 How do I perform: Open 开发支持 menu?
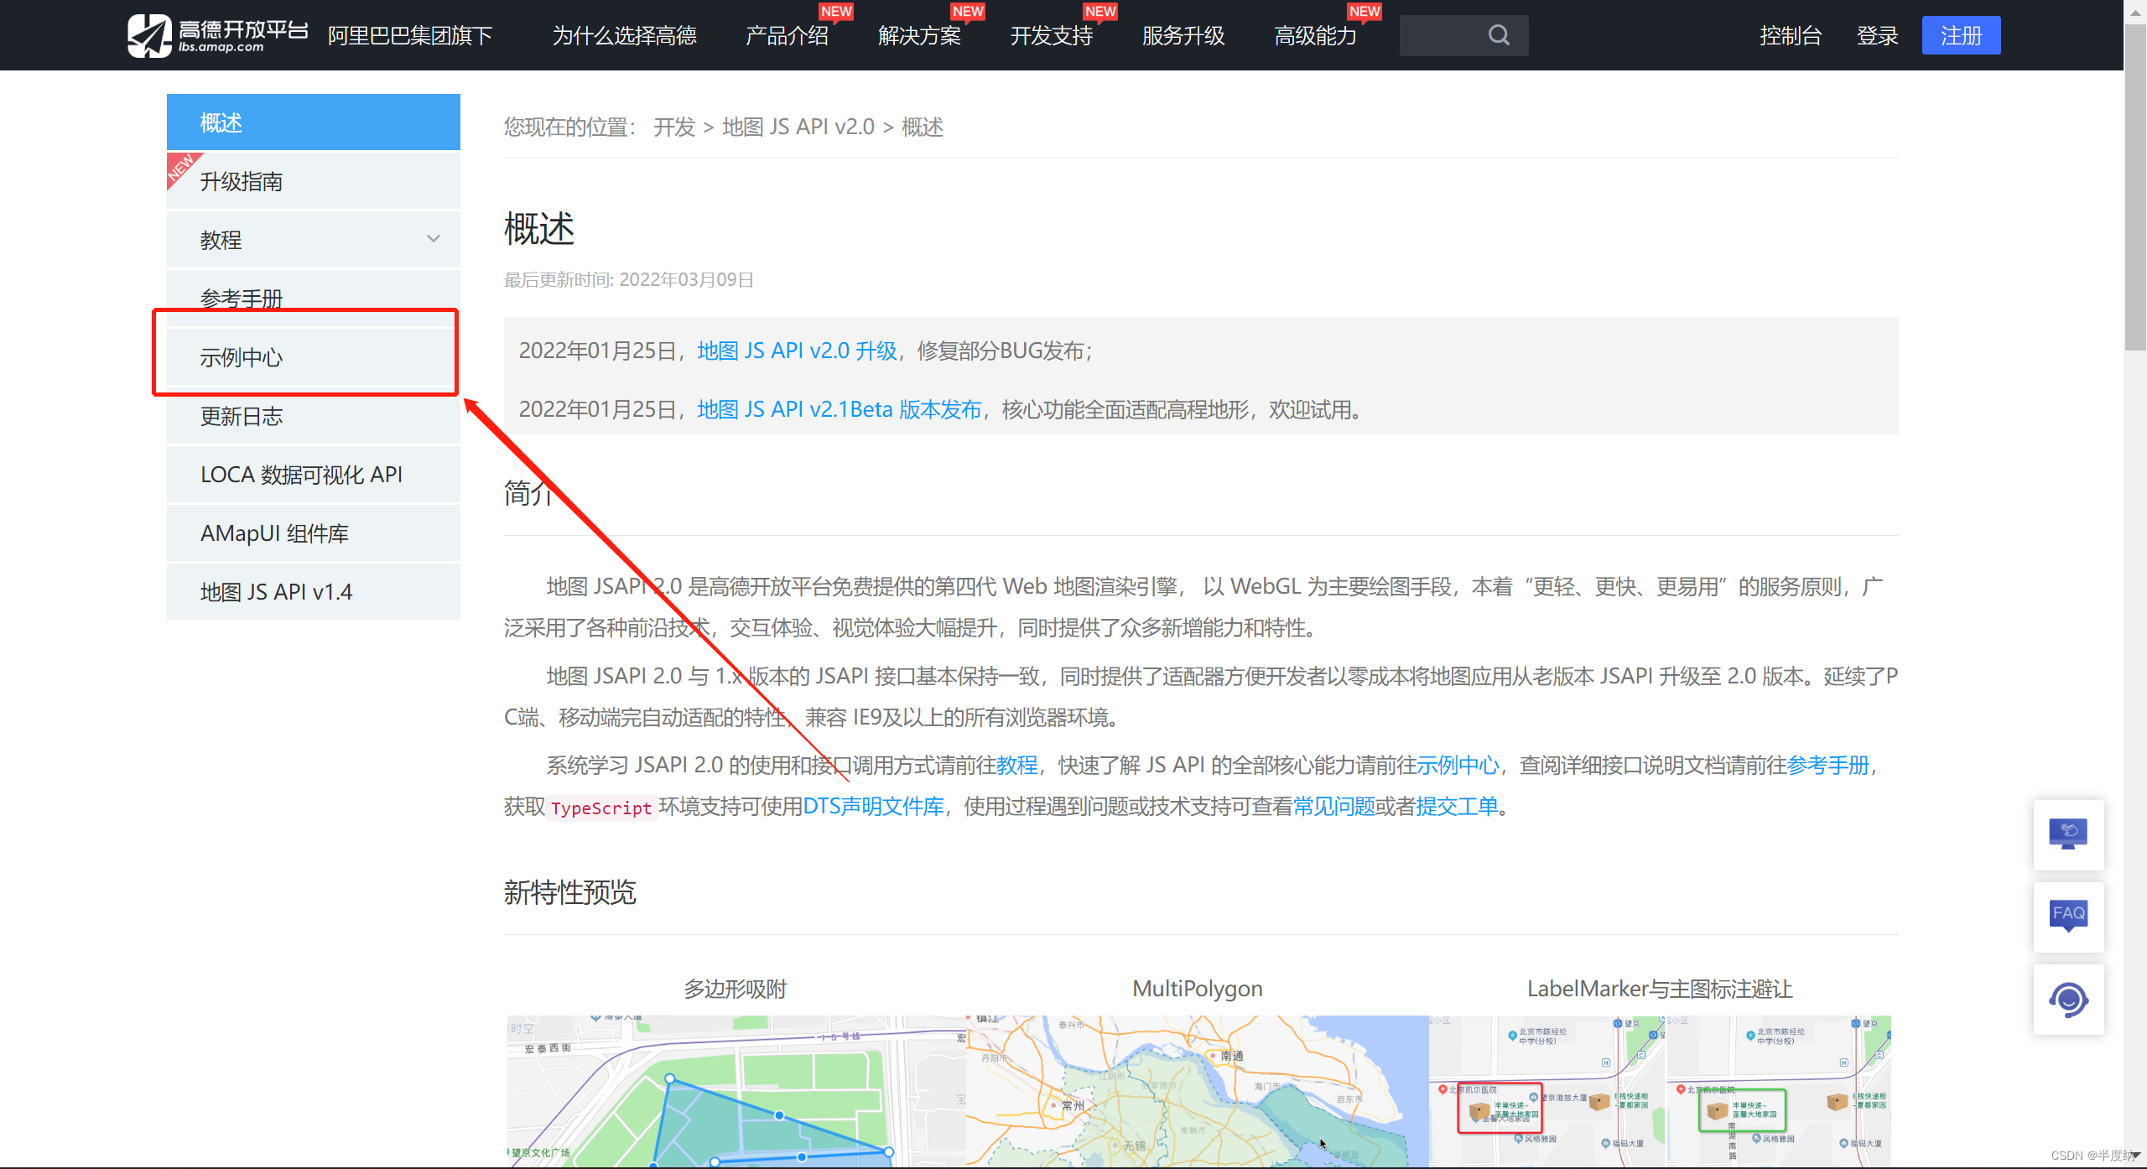pyautogui.click(x=1051, y=35)
